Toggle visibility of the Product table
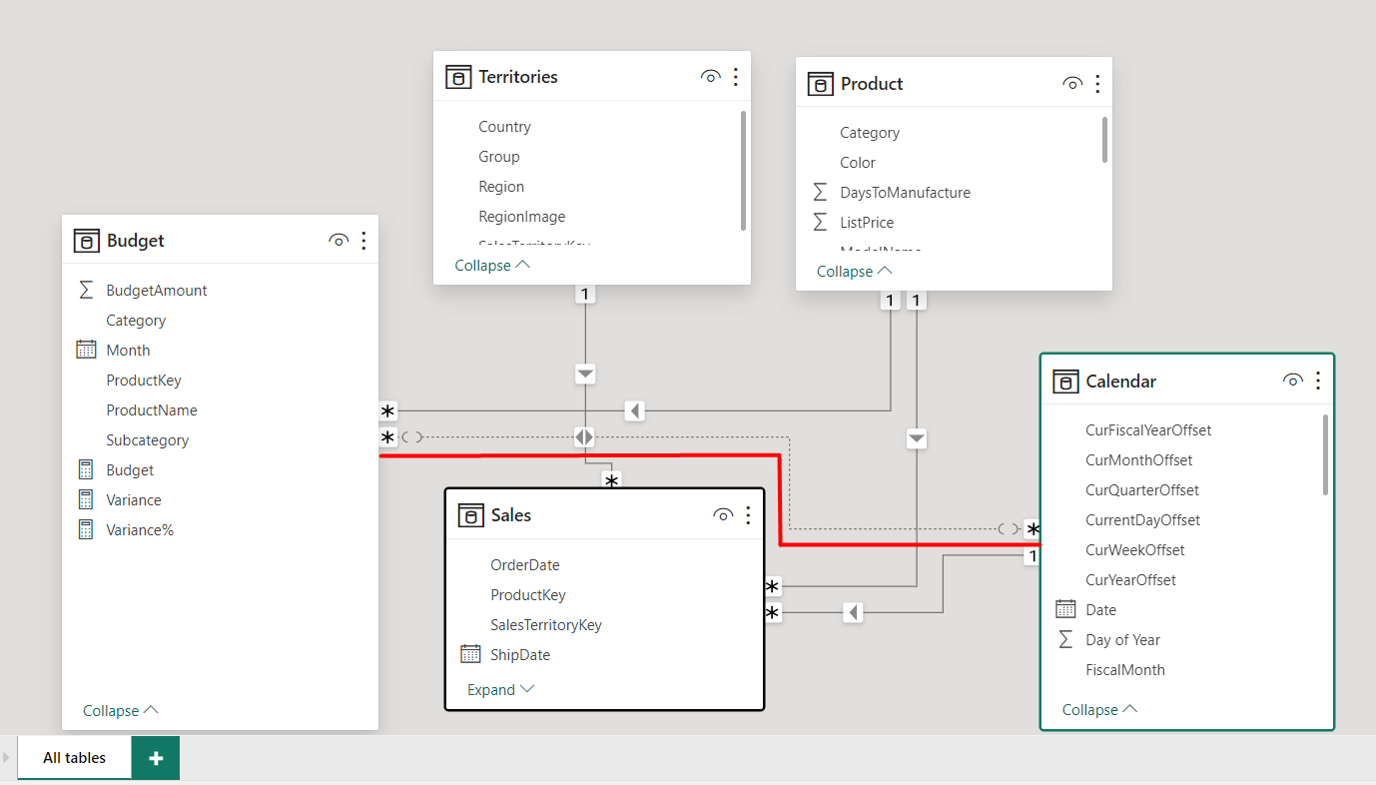1376x785 pixels. tap(1071, 84)
